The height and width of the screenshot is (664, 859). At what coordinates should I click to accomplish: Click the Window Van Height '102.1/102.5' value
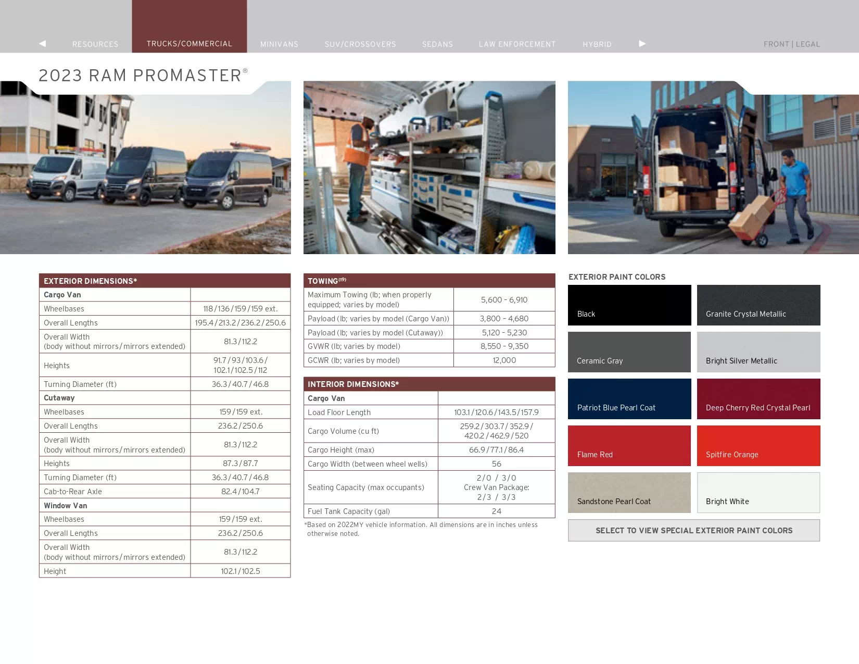241,571
